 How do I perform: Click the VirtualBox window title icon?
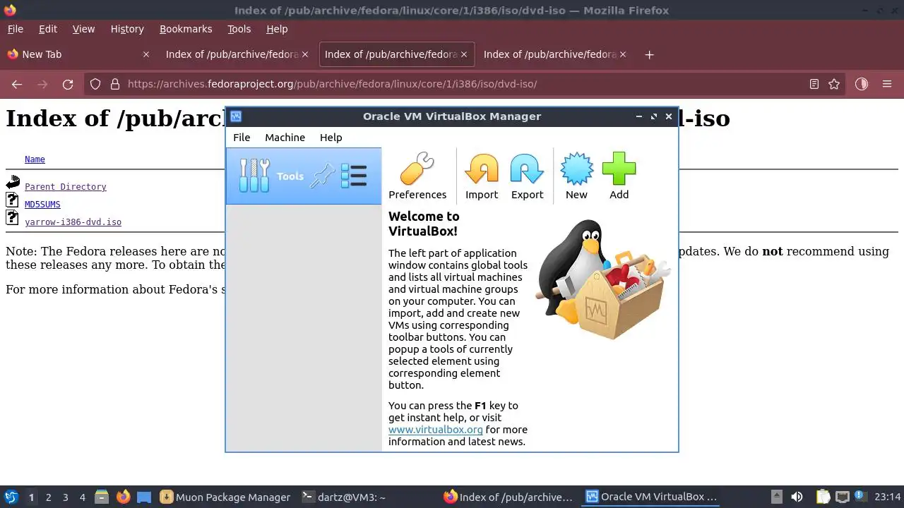pyautogui.click(x=236, y=116)
